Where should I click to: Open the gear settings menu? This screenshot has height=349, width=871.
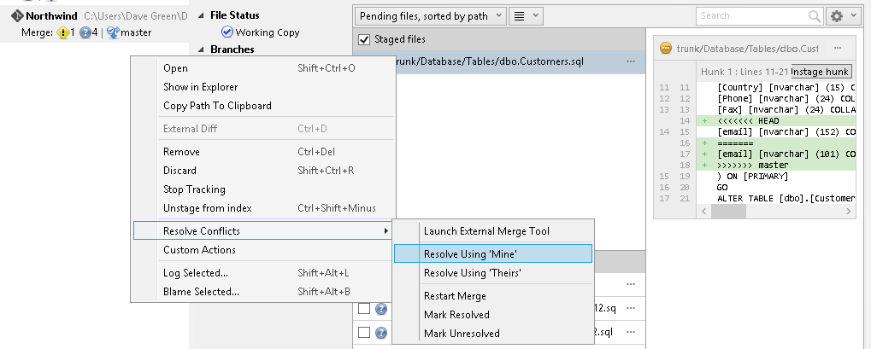click(841, 15)
